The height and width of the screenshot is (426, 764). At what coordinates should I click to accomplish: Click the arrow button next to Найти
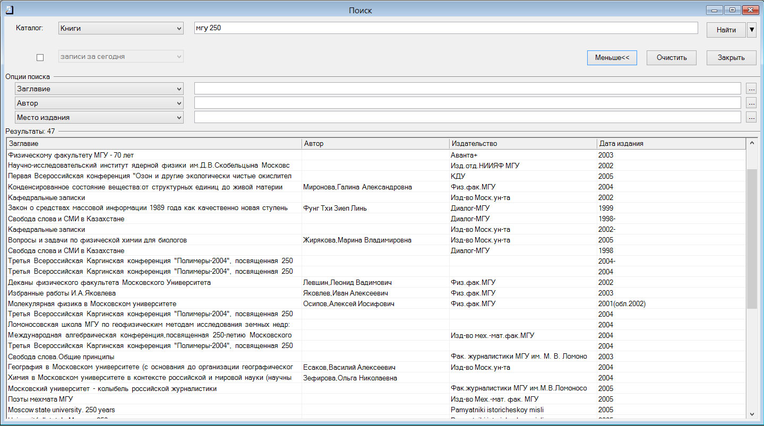click(x=751, y=30)
